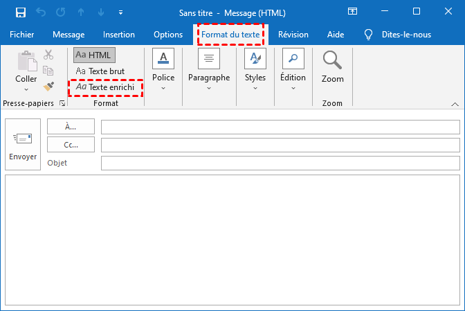Copy selection with the copy icon

click(48, 71)
